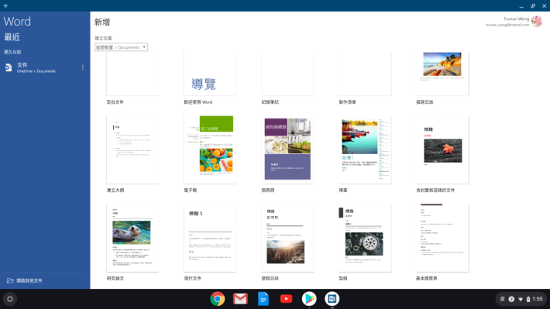Launch YouTube from the shelf
This screenshot has width=550, height=309.
(286, 299)
